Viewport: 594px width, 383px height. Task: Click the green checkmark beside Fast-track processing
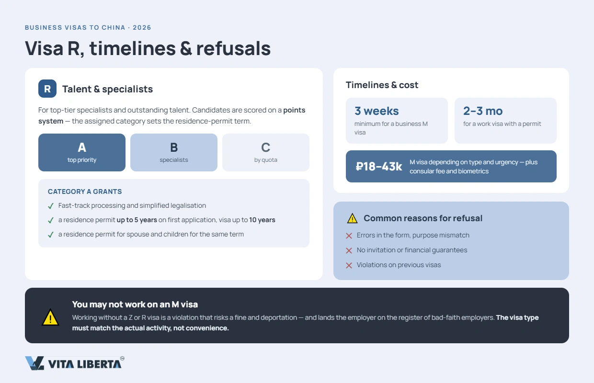(51, 206)
